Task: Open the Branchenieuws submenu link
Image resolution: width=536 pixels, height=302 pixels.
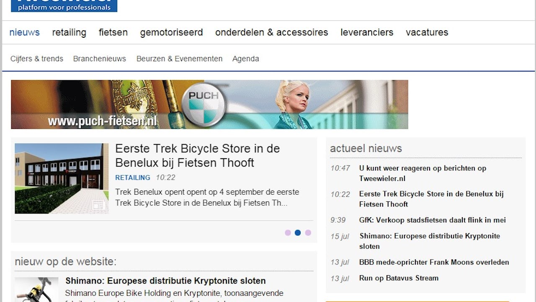Action: click(100, 59)
